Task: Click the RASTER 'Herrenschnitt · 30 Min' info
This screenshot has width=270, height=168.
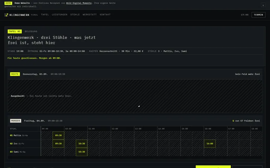Action: (x=116, y=51)
